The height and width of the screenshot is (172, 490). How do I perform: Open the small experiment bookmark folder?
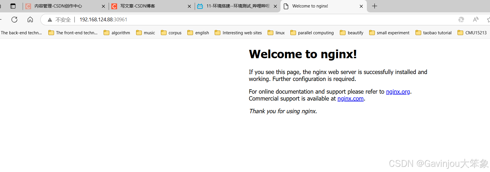(x=389, y=33)
